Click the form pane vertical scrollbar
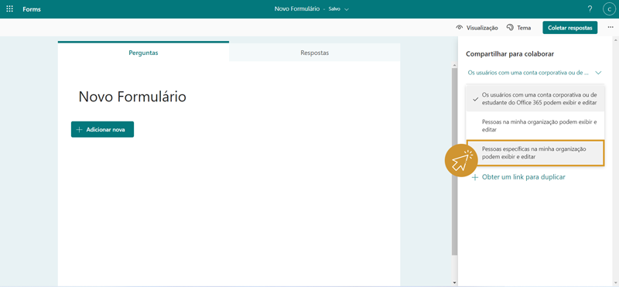The width and height of the screenshot is (619, 287). tap(454, 158)
